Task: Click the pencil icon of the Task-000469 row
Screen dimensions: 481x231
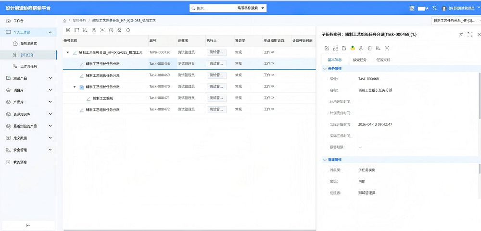Action: click(82, 75)
